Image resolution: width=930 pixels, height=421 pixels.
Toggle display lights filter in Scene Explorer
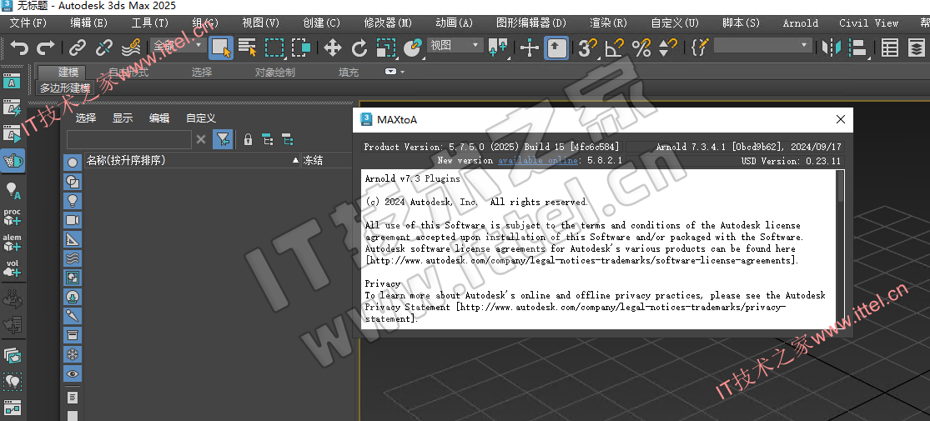coord(73,200)
